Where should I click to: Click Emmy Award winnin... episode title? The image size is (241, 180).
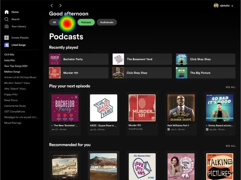click(x=221, y=125)
